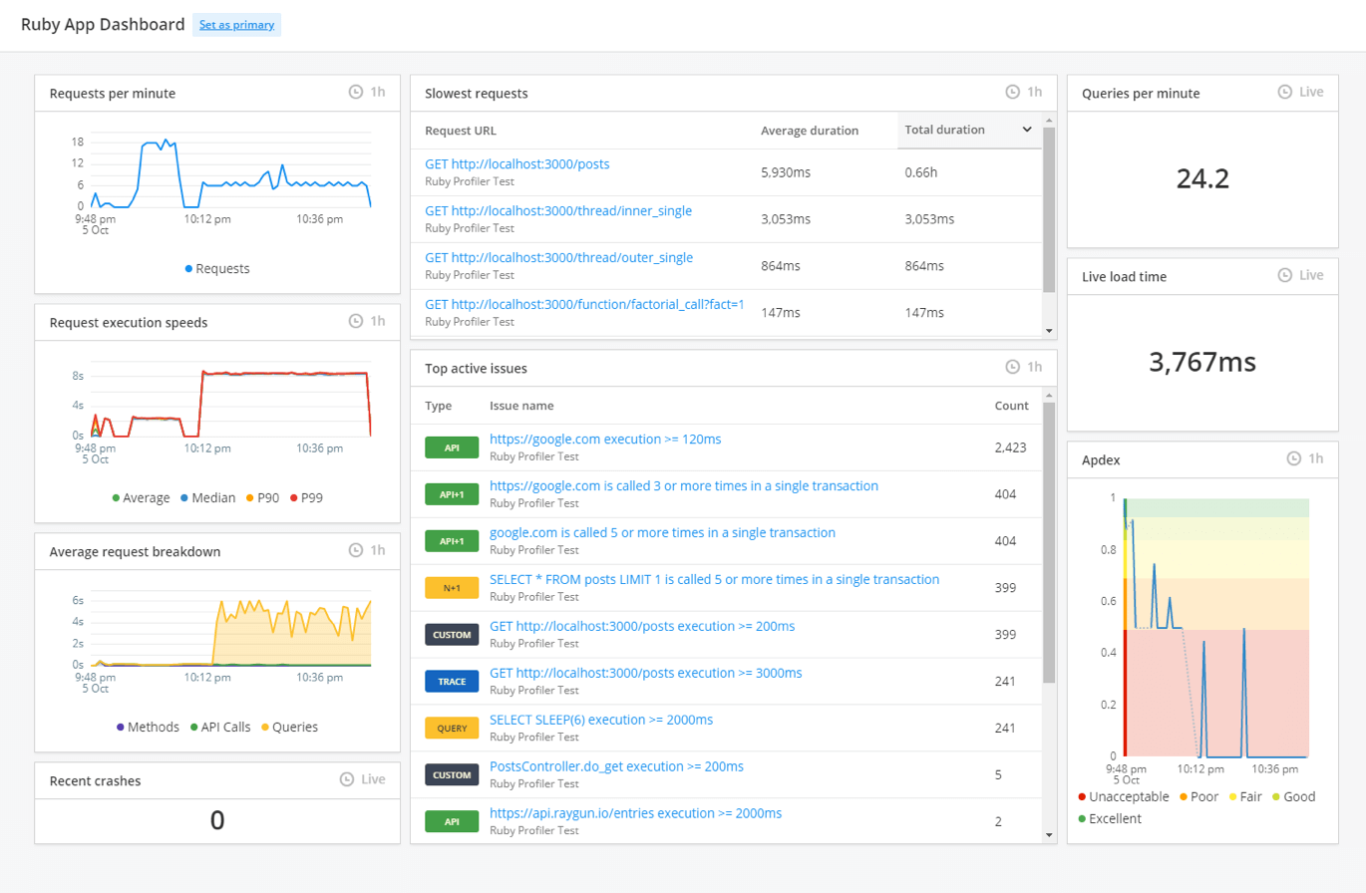Click Live clock icon on Queries per minute

tap(1285, 92)
